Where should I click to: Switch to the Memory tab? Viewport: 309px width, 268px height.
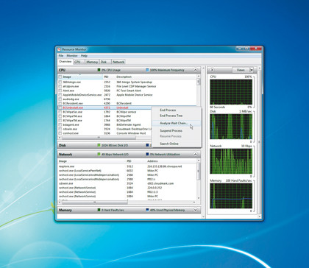(x=92, y=62)
